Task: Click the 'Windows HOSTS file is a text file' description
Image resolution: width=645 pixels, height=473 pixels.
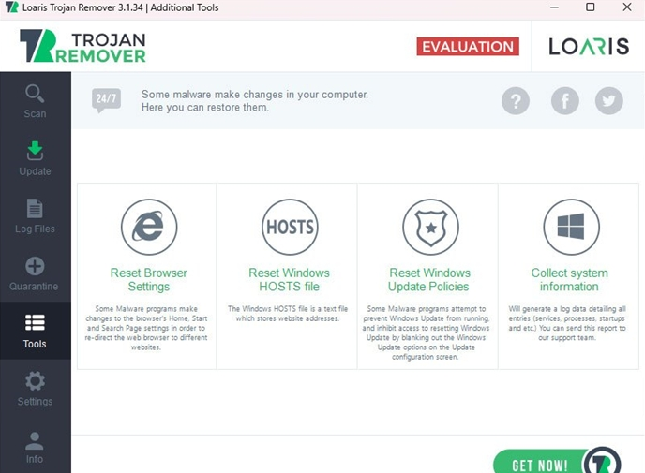Action: pyautogui.click(x=288, y=314)
